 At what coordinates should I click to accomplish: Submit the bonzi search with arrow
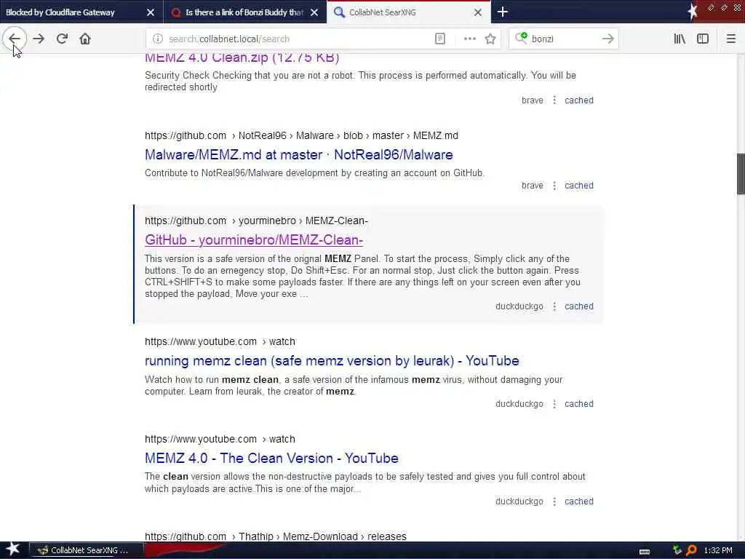(x=607, y=39)
